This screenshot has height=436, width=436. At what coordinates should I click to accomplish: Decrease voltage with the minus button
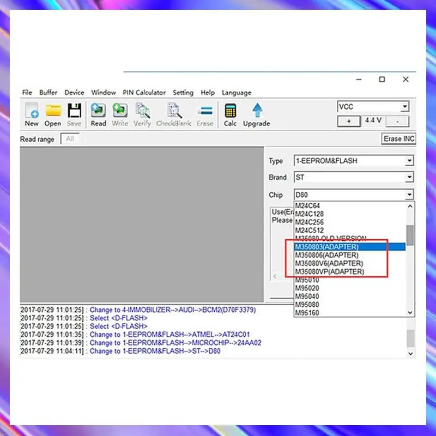[397, 121]
